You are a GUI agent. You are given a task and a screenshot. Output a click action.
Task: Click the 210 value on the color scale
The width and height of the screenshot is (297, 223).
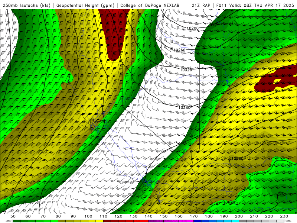[x=254, y=216]
